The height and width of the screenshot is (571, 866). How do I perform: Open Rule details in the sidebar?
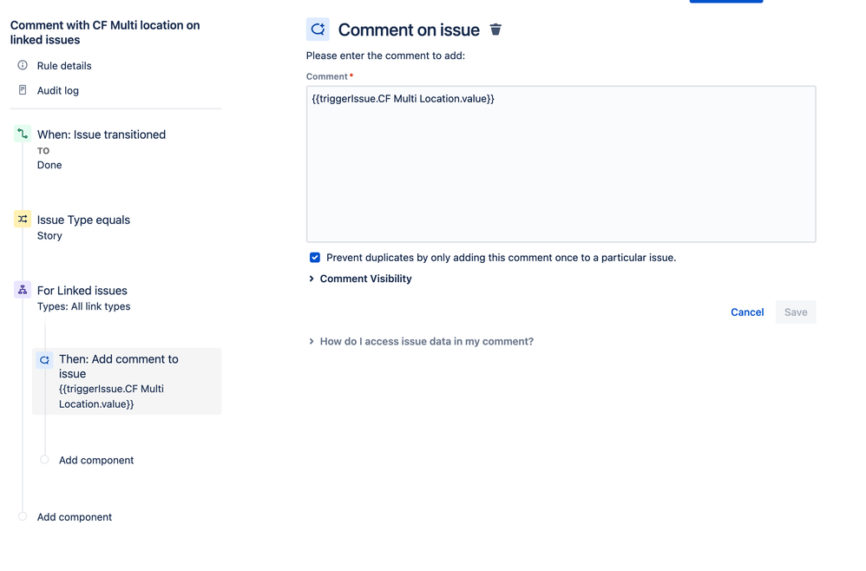click(x=64, y=66)
